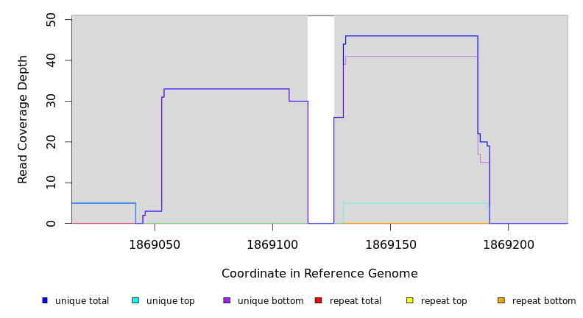Click the orange repeat bottom legend swatch
Viewport: 583px width, 318px height.
click(x=501, y=300)
